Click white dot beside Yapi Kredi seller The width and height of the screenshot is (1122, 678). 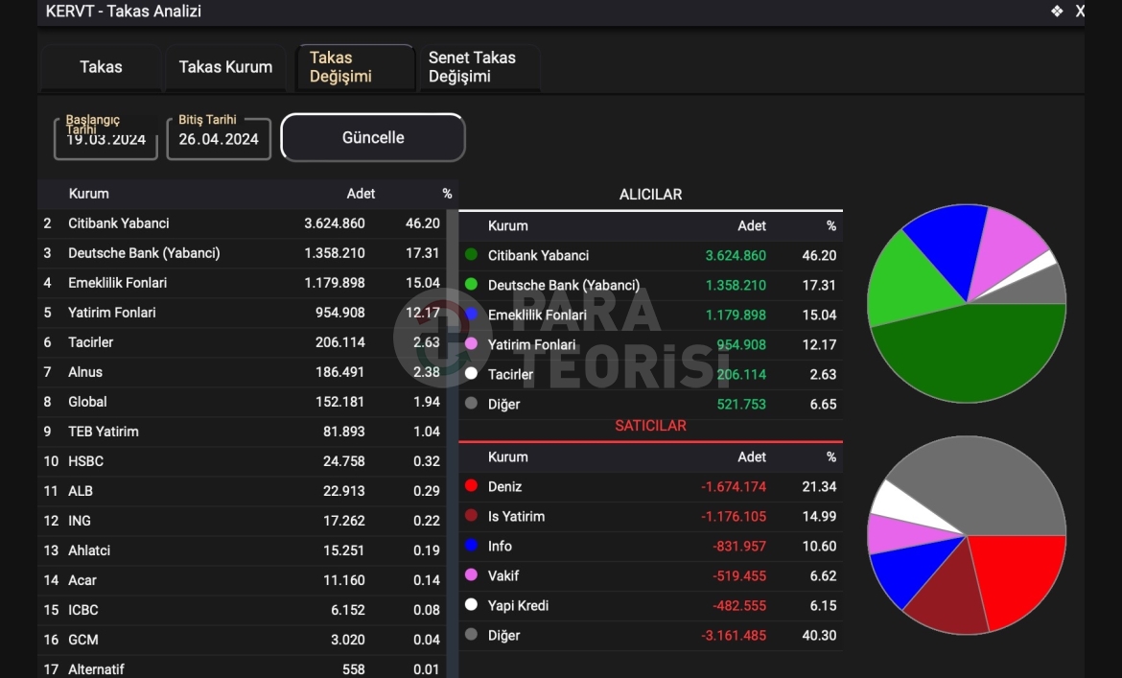pyautogui.click(x=471, y=605)
